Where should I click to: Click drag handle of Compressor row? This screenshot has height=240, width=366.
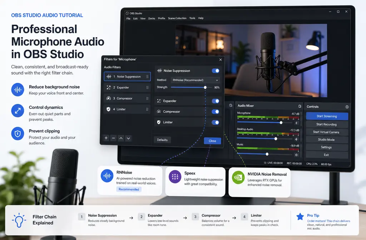coord(147,99)
